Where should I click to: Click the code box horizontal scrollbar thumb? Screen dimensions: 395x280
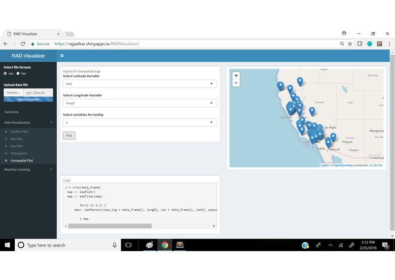[x=110, y=226]
